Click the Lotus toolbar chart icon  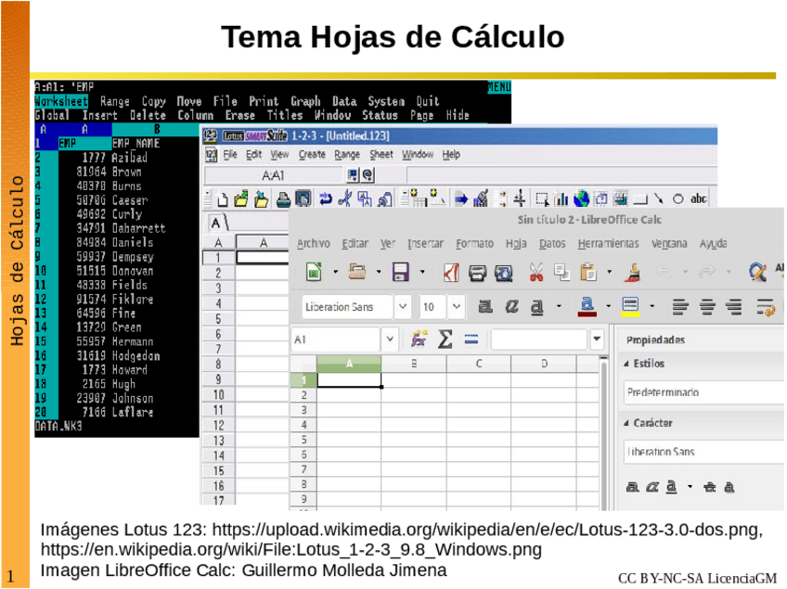click(561, 199)
